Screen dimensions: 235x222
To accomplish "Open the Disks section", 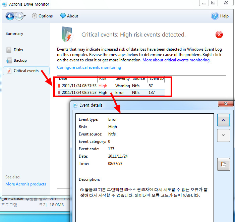I will [18, 50].
